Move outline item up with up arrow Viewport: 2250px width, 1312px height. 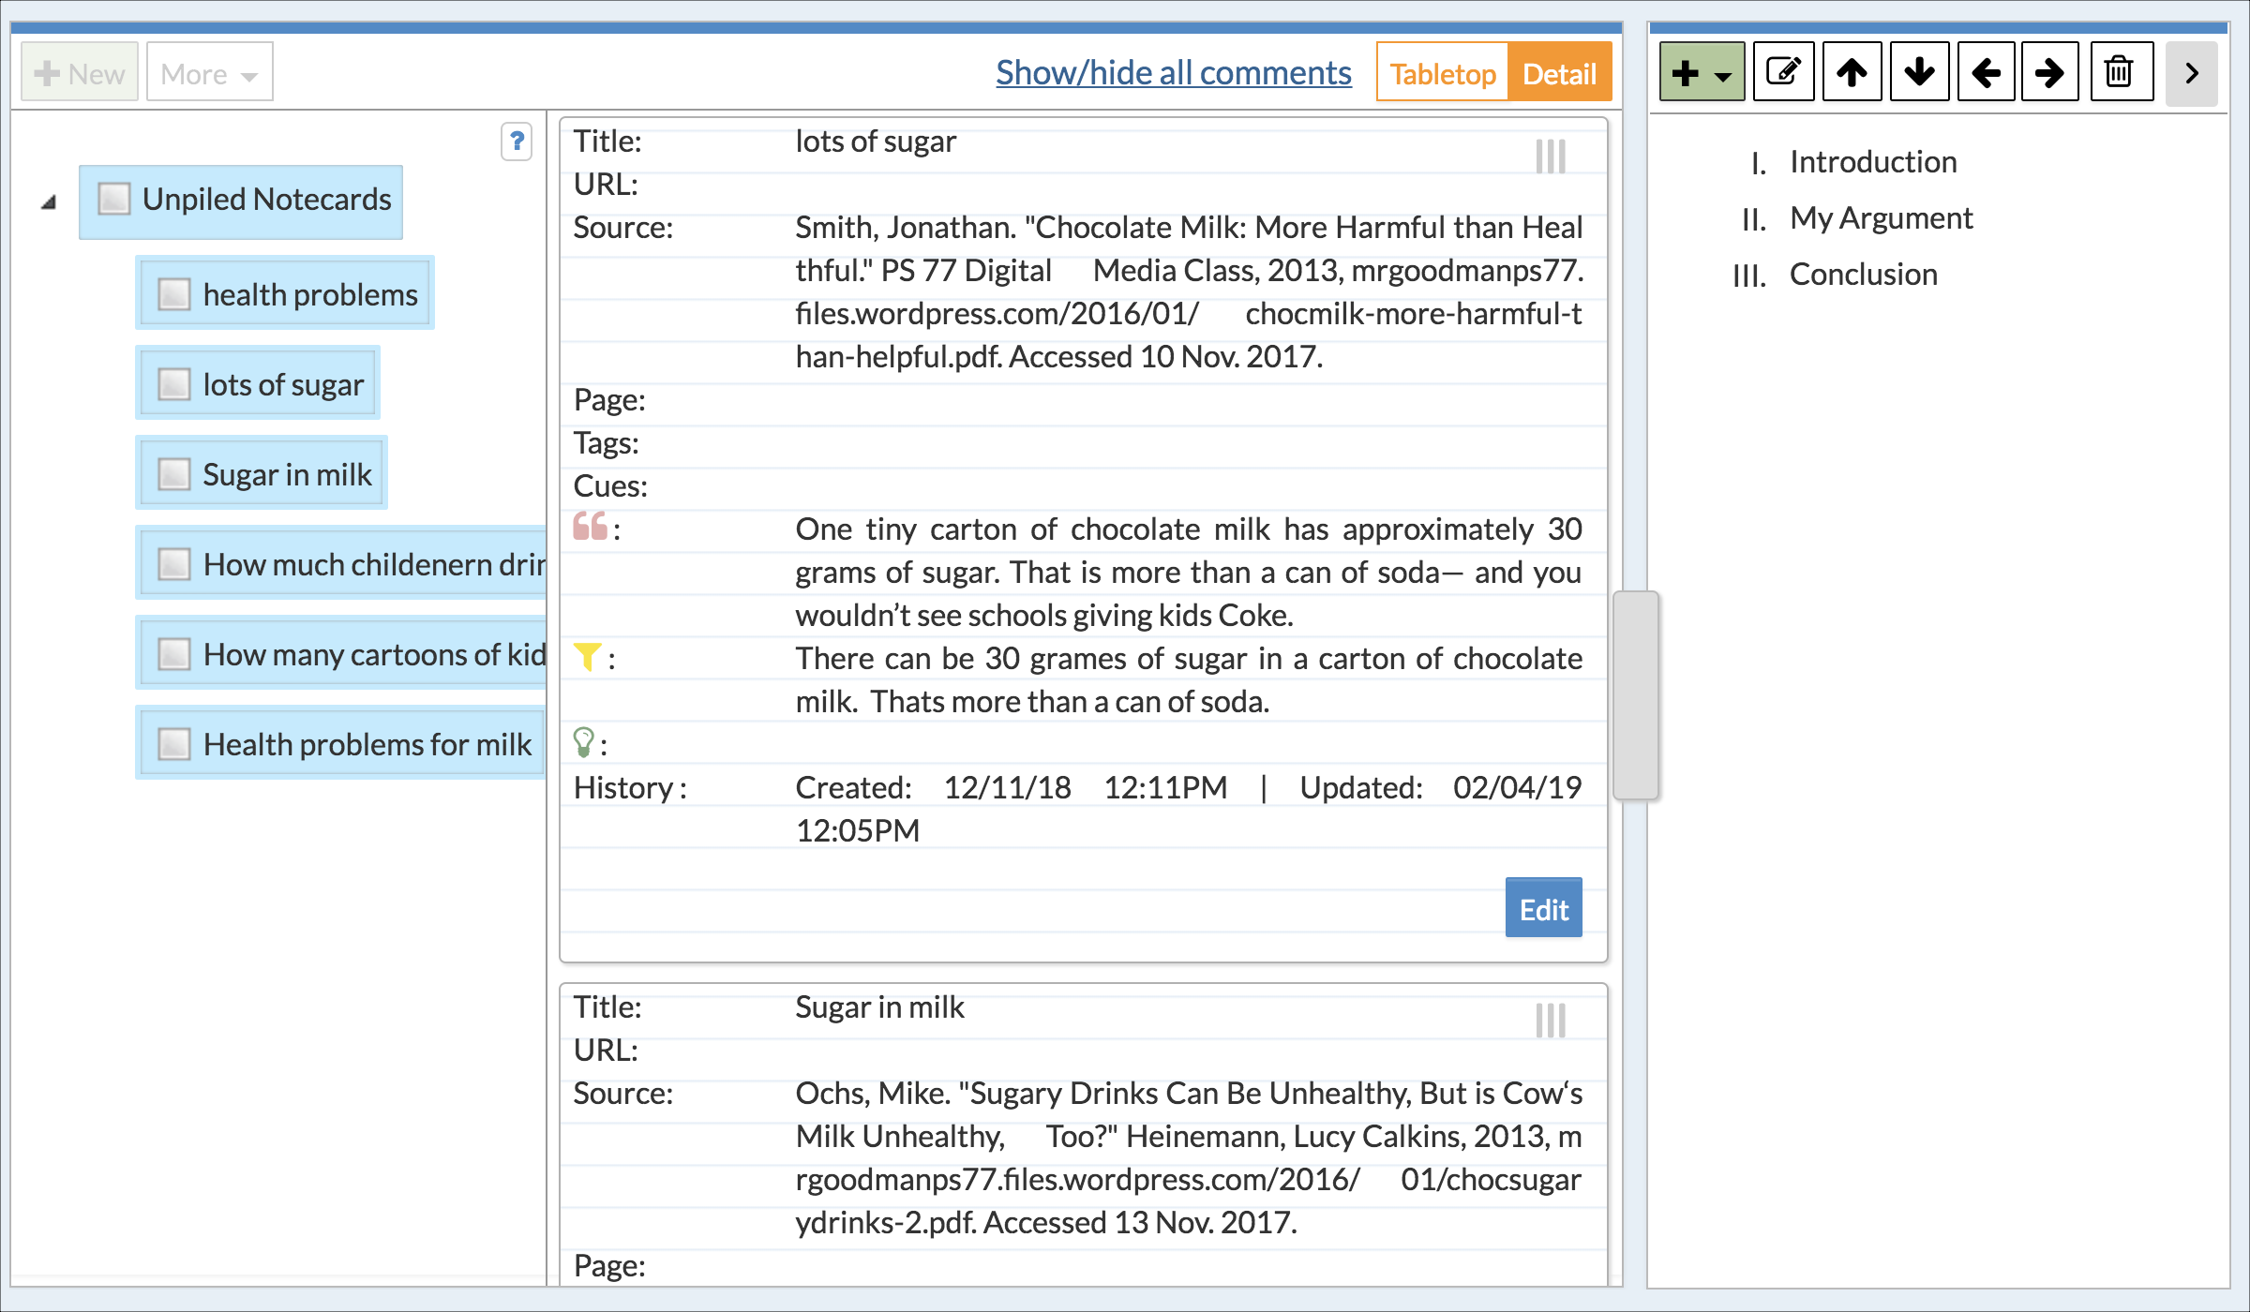1852,72
